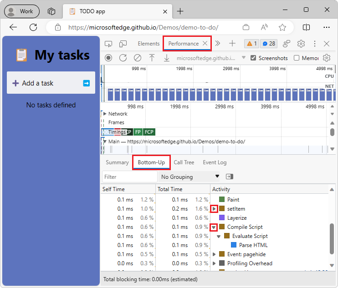338x288 pixels.
Task: Click the Filter input box
Action: 130,177
